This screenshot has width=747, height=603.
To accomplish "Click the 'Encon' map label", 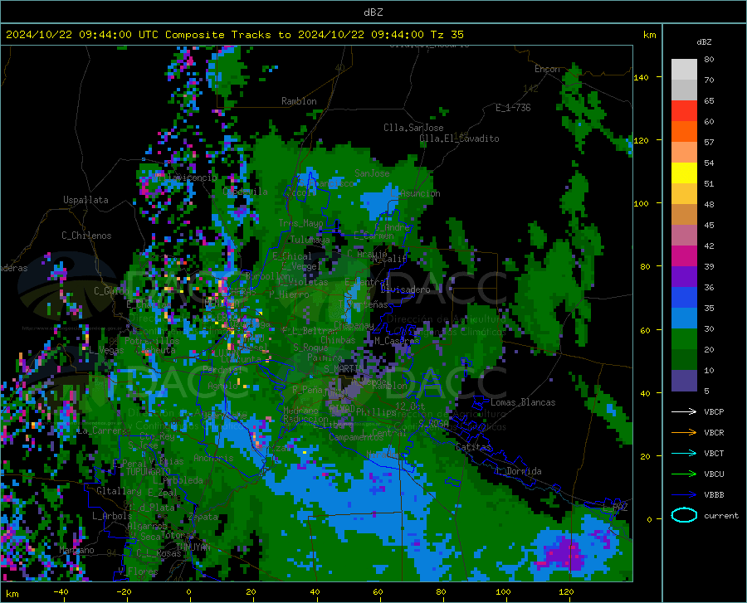I will tap(547, 69).
